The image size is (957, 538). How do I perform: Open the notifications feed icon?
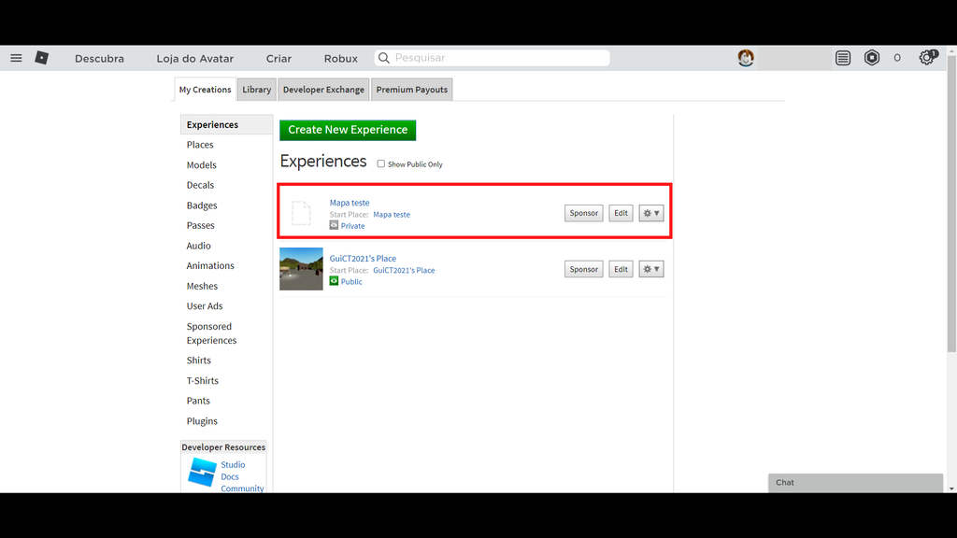click(843, 58)
